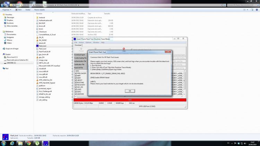260x146 pixels.
Task: Click the Download Agent browse button
Action: click(179, 55)
